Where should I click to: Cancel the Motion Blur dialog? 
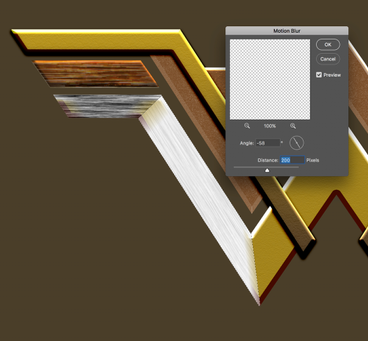point(328,59)
